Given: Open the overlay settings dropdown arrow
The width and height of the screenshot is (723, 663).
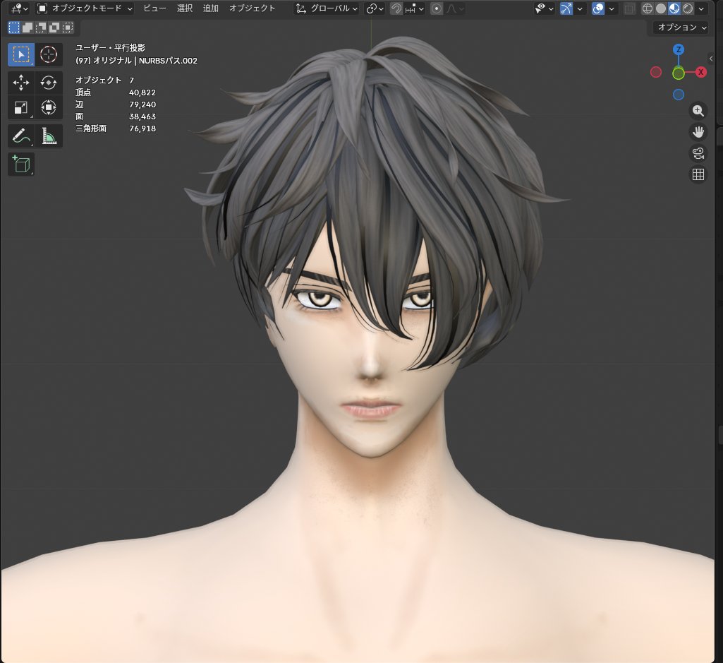Looking at the screenshot, I should 612,8.
